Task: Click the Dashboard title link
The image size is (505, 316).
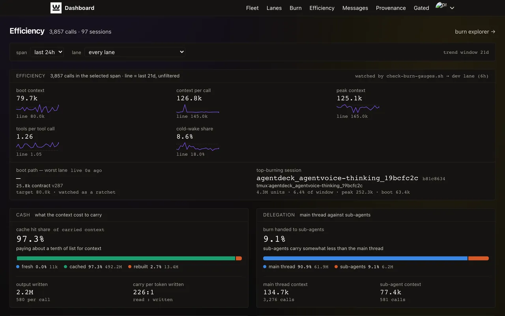Action: point(79,8)
